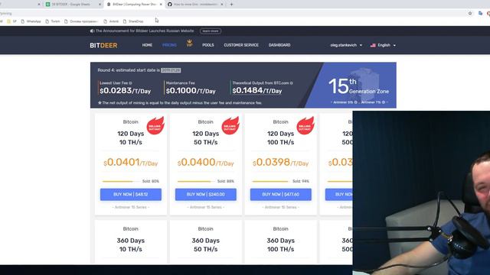Click the $0.0401/T/Day price
Screen dimensions: 490x275
click(131, 163)
